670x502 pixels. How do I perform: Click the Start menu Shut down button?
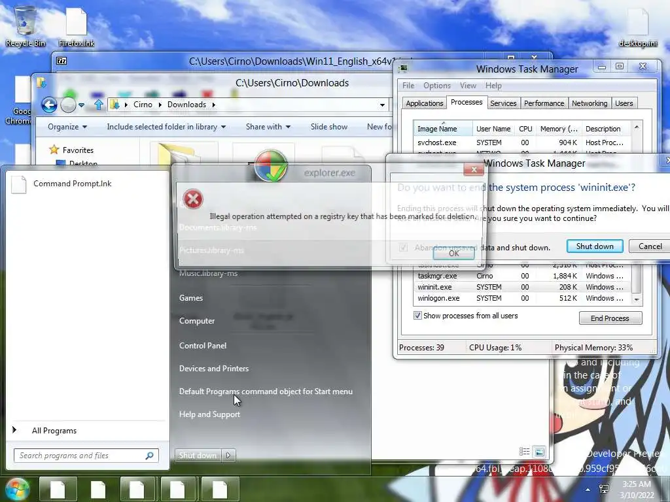pyautogui.click(x=198, y=456)
